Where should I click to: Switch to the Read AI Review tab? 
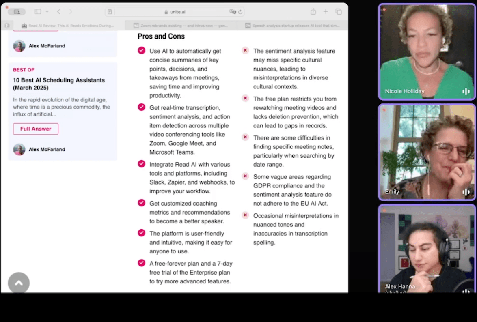(68, 26)
